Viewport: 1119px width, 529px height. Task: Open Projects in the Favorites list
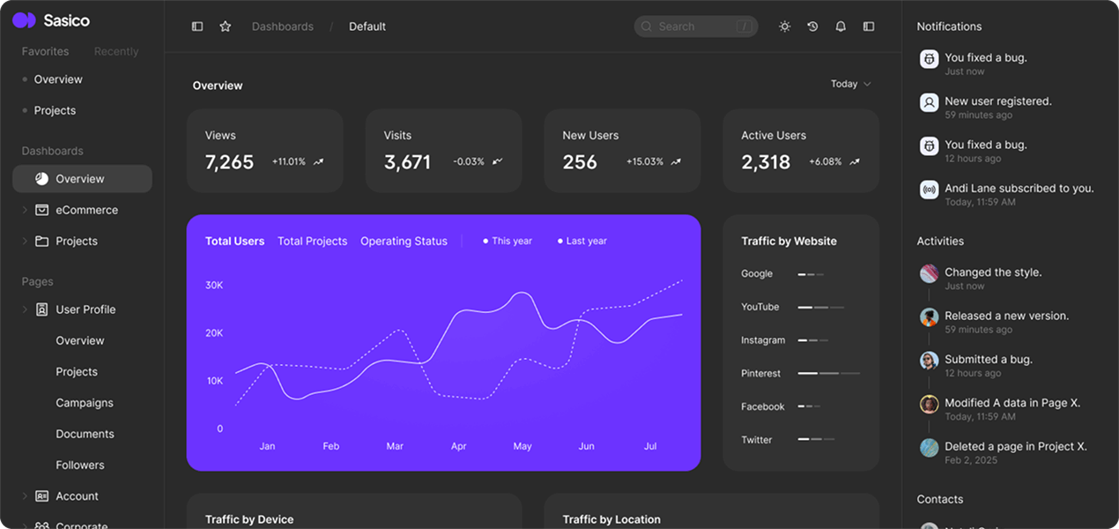(55, 110)
